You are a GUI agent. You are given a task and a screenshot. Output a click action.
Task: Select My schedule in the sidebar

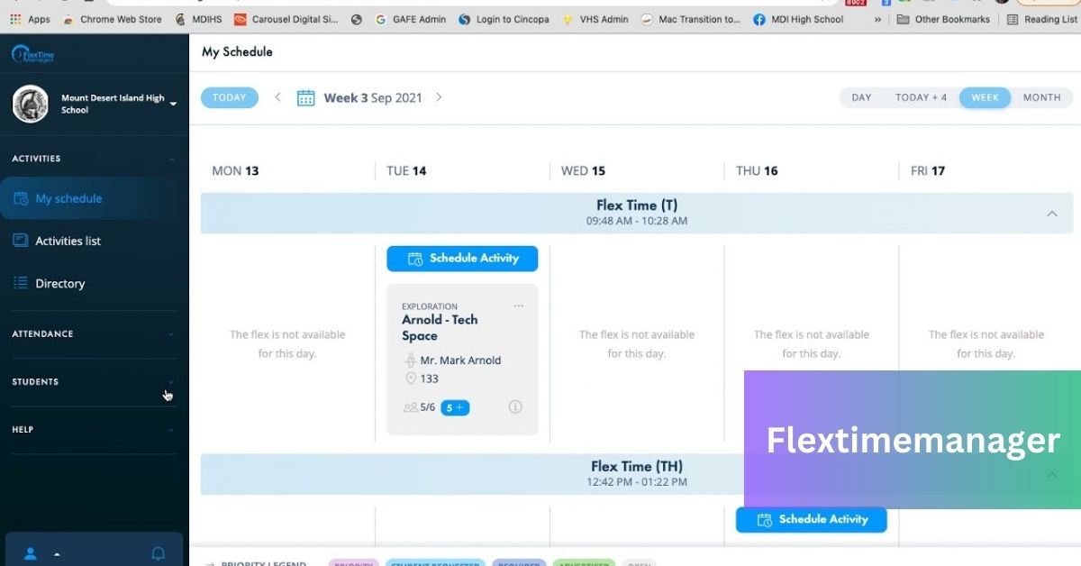(68, 198)
